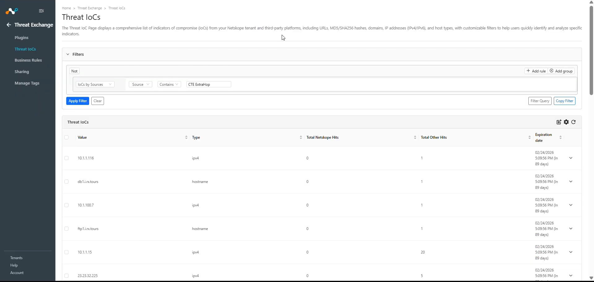The image size is (594, 282).
Task: Expand the 23.23.32.225 row details
Action: (x=571, y=276)
